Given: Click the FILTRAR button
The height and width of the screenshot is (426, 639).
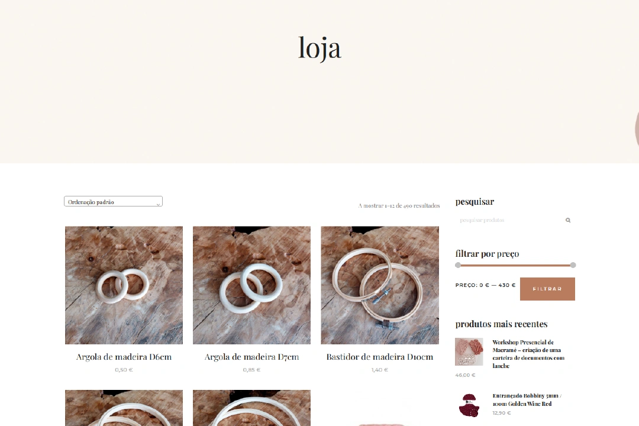Looking at the screenshot, I should click(x=547, y=289).
